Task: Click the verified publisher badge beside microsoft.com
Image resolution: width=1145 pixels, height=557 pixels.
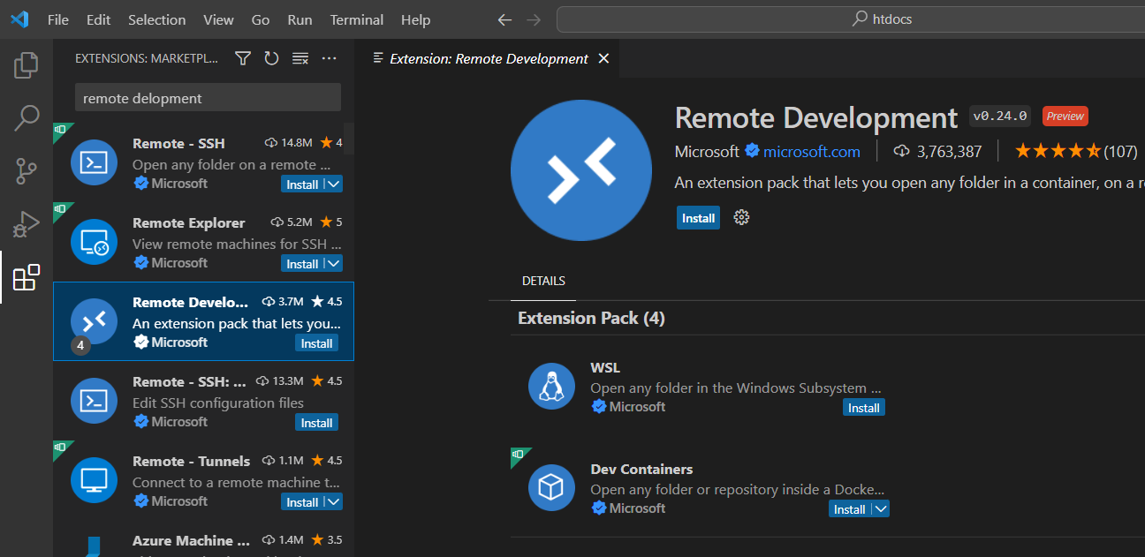Action: (752, 151)
